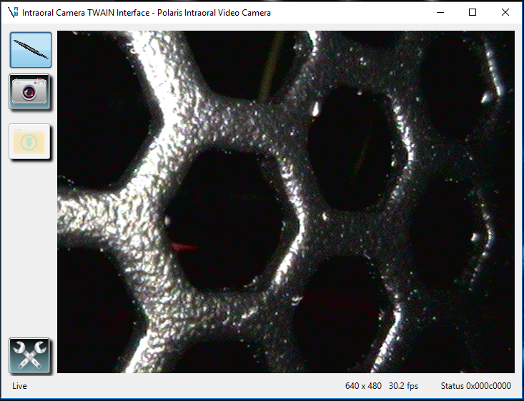Image resolution: width=524 pixels, height=401 pixels.
Task: Select the intraoral camera handpiece button
Action: pos(30,49)
